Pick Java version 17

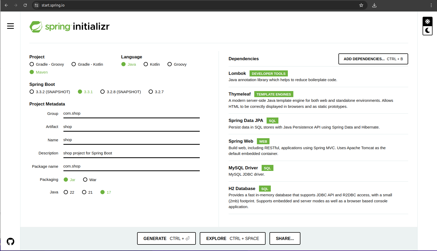coord(106,192)
